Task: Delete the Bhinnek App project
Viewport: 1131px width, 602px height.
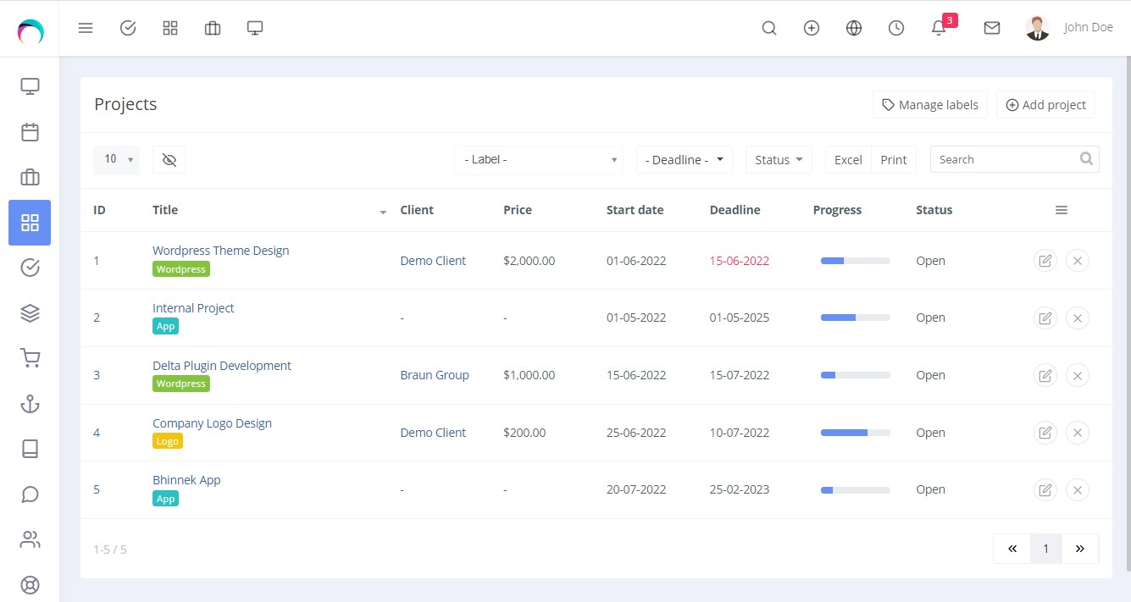Action: 1078,489
